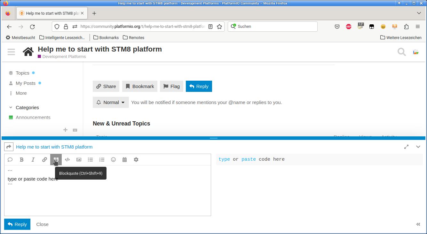Submit reply with composer Reply button
Image resolution: width=427 pixels, height=234 pixels.
(17, 224)
